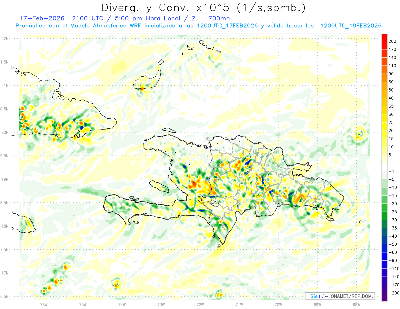
Task: Click the '-170' colorbar value
Action: pos(394,285)
